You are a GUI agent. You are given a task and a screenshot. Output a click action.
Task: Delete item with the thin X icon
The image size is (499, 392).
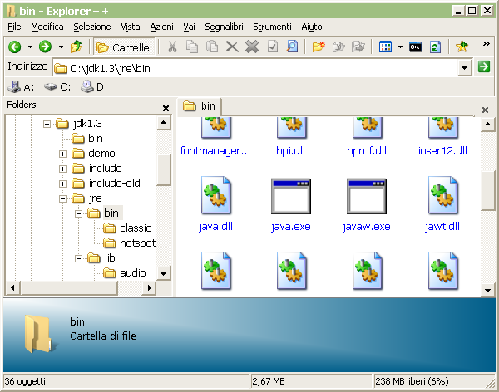click(232, 47)
